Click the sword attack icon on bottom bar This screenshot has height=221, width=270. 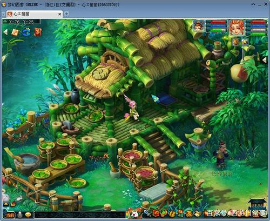pyautogui.click(x=147, y=213)
